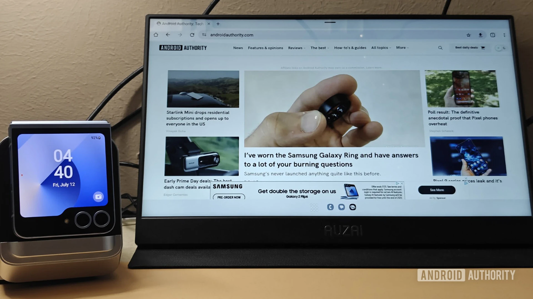Click Pre-Order Now Samsung Galaxy Z Flip6
This screenshot has height=299, width=533.
[228, 197]
